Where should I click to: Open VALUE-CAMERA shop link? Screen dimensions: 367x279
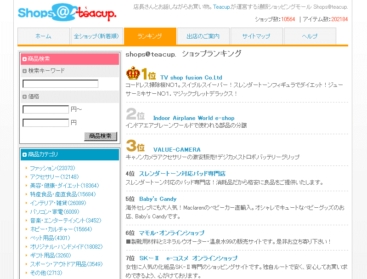coord(177,150)
